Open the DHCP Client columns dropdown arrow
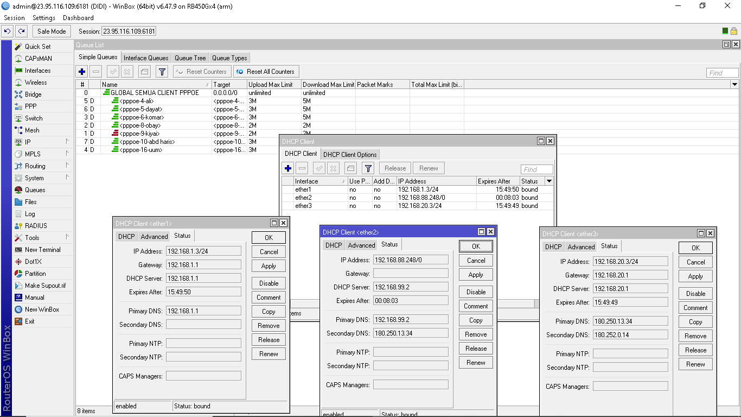 coord(549,181)
